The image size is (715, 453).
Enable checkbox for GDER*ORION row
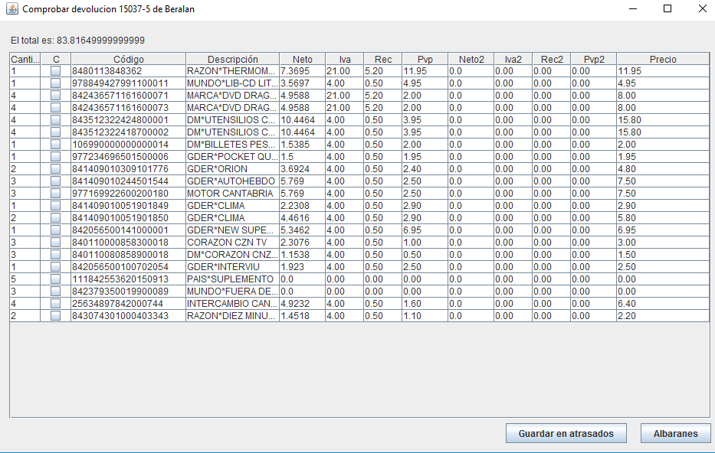55,169
